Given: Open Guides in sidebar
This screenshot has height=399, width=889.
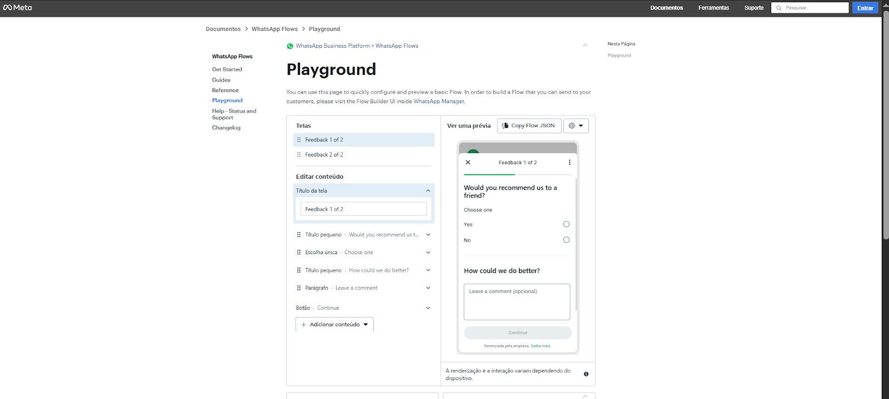Looking at the screenshot, I should click(221, 80).
